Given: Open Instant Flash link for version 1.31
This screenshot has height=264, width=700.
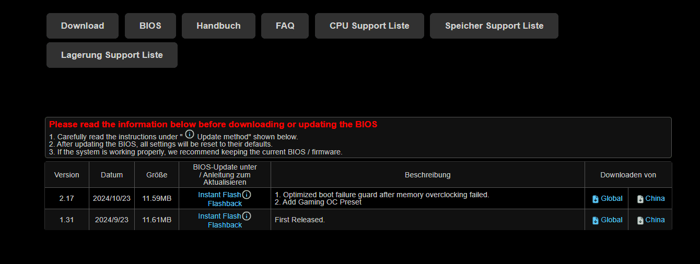Looking at the screenshot, I should pyautogui.click(x=219, y=216).
